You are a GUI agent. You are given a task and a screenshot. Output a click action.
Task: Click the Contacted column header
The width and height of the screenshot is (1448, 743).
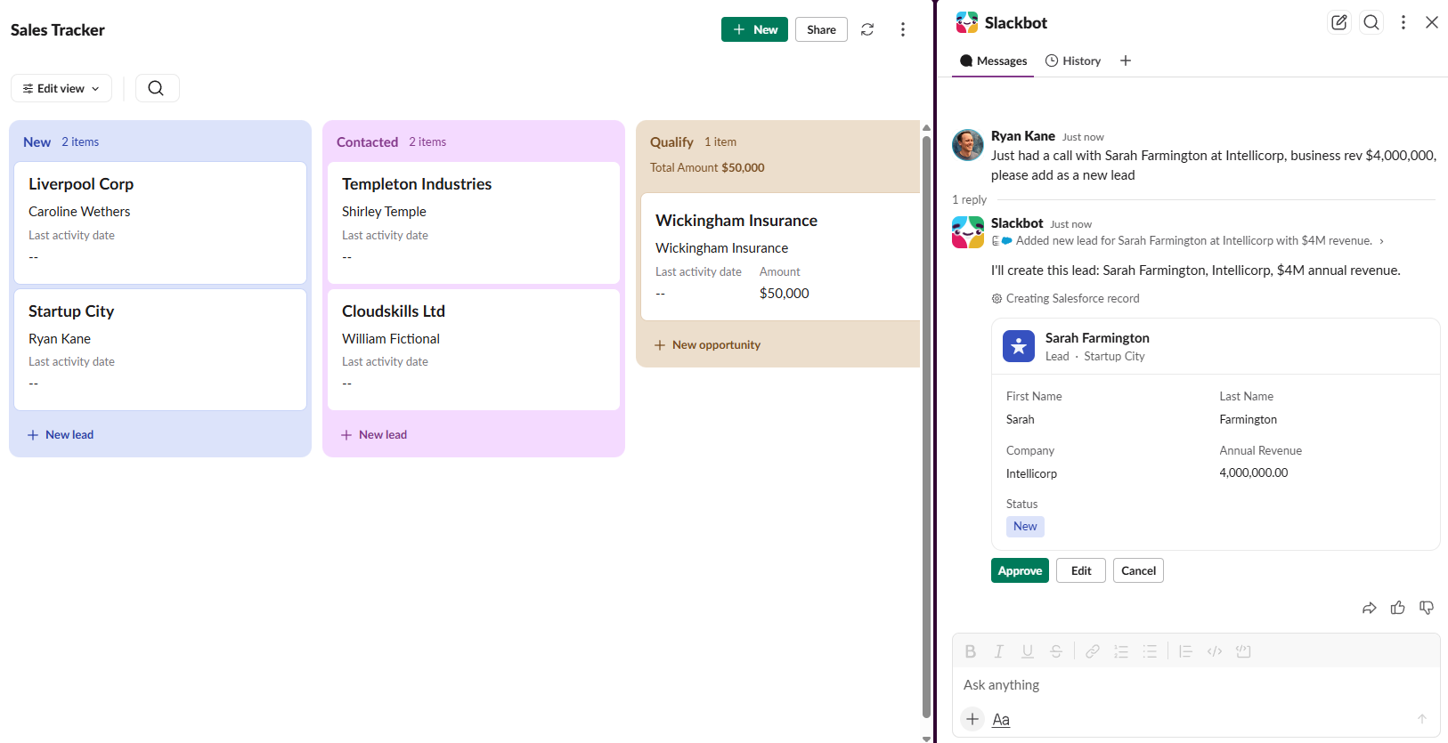[x=367, y=141]
